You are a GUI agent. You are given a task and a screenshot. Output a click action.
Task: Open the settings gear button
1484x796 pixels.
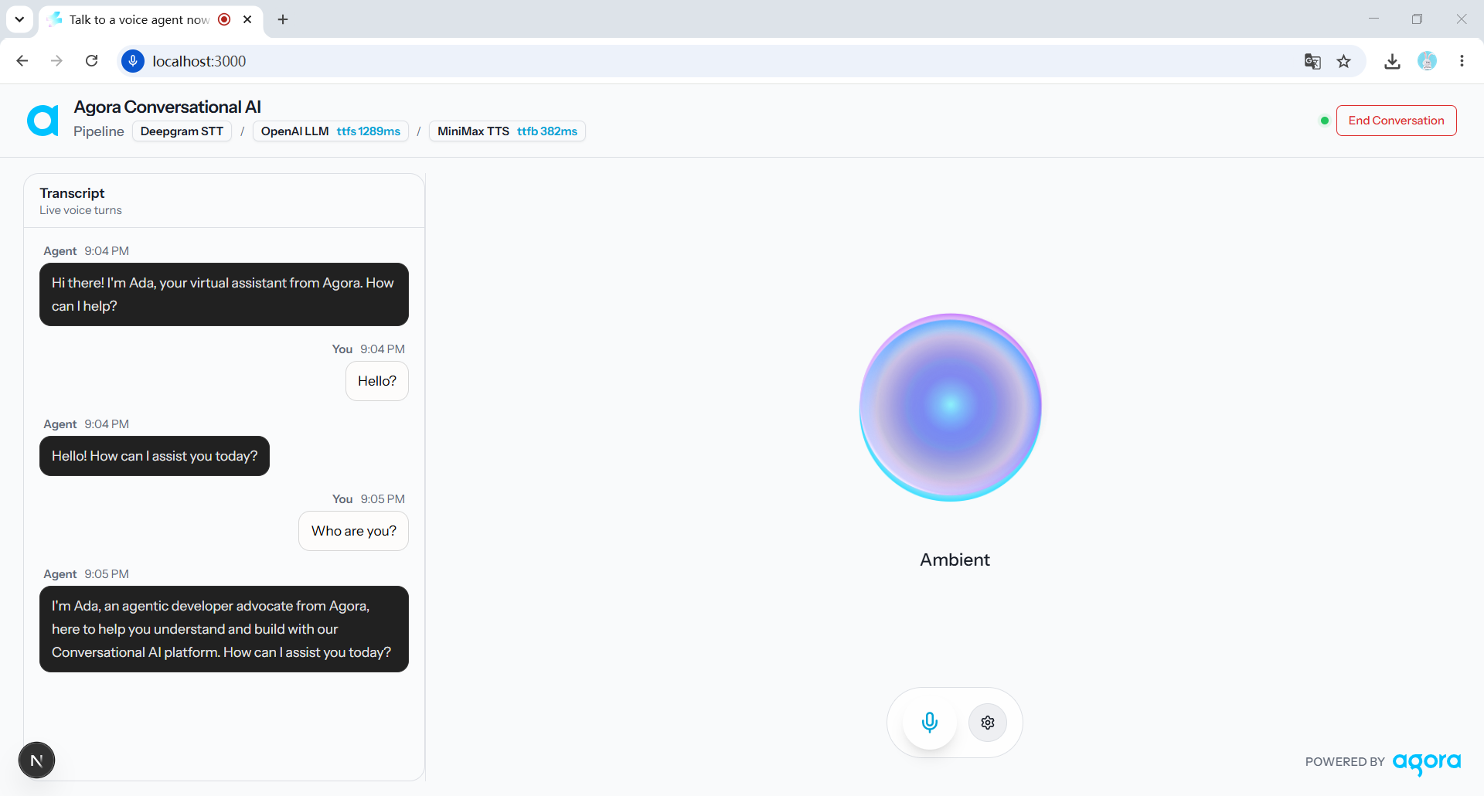click(988, 723)
